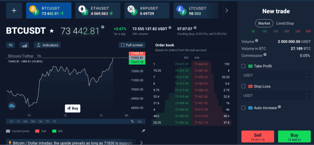Viewport: 314px width, 145px height.
Task: Toggle Current price legend swatch
Action: tap(8, 131)
